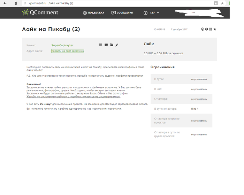Viewport: 244px width, 195px height.
Task: Bookmark page with address bar star
Action: pos(222,3)
